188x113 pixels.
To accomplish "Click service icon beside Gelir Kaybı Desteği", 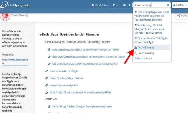I will pos(49,57).
